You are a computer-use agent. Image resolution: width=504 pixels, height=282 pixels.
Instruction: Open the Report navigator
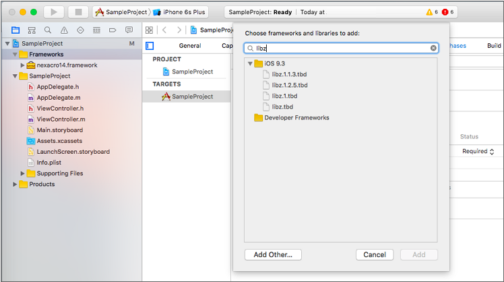pyautogui.click(x=129, y=30)
